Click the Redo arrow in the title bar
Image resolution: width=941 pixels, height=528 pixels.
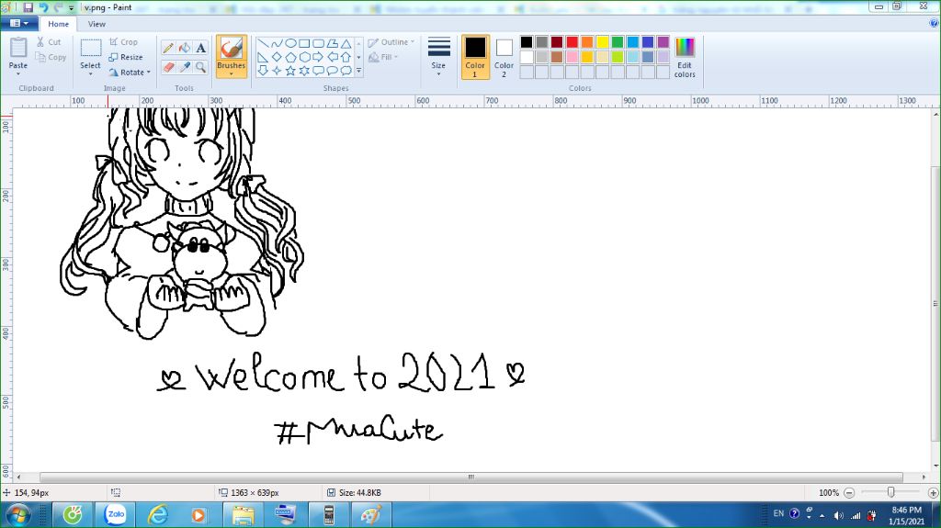[58, 7]
